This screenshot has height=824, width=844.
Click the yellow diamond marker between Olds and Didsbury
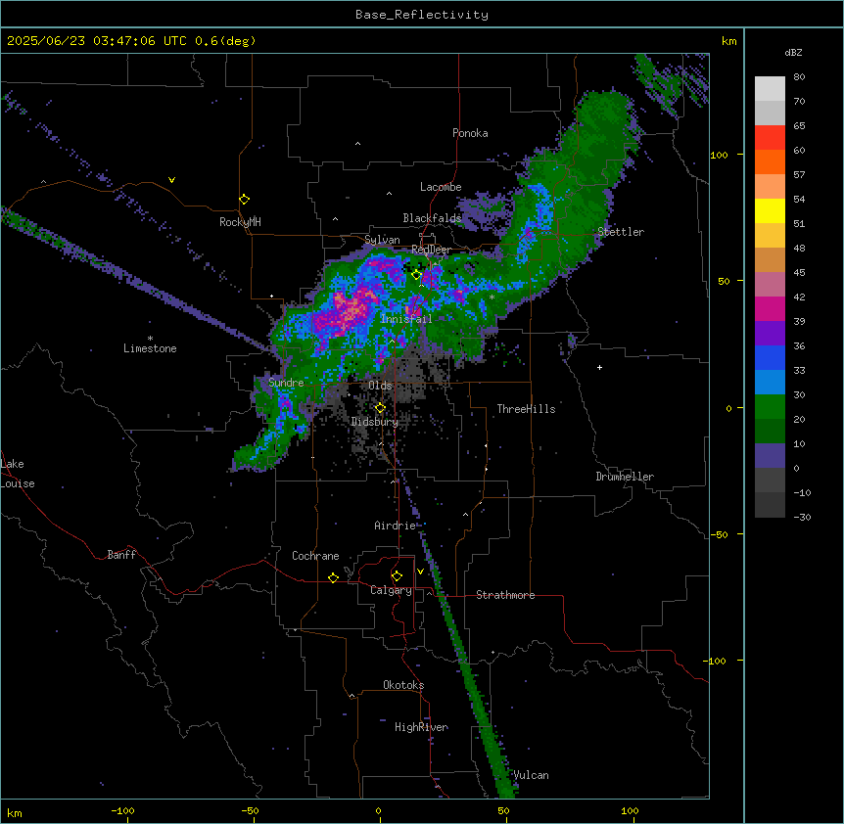click(x=380, y=408)
